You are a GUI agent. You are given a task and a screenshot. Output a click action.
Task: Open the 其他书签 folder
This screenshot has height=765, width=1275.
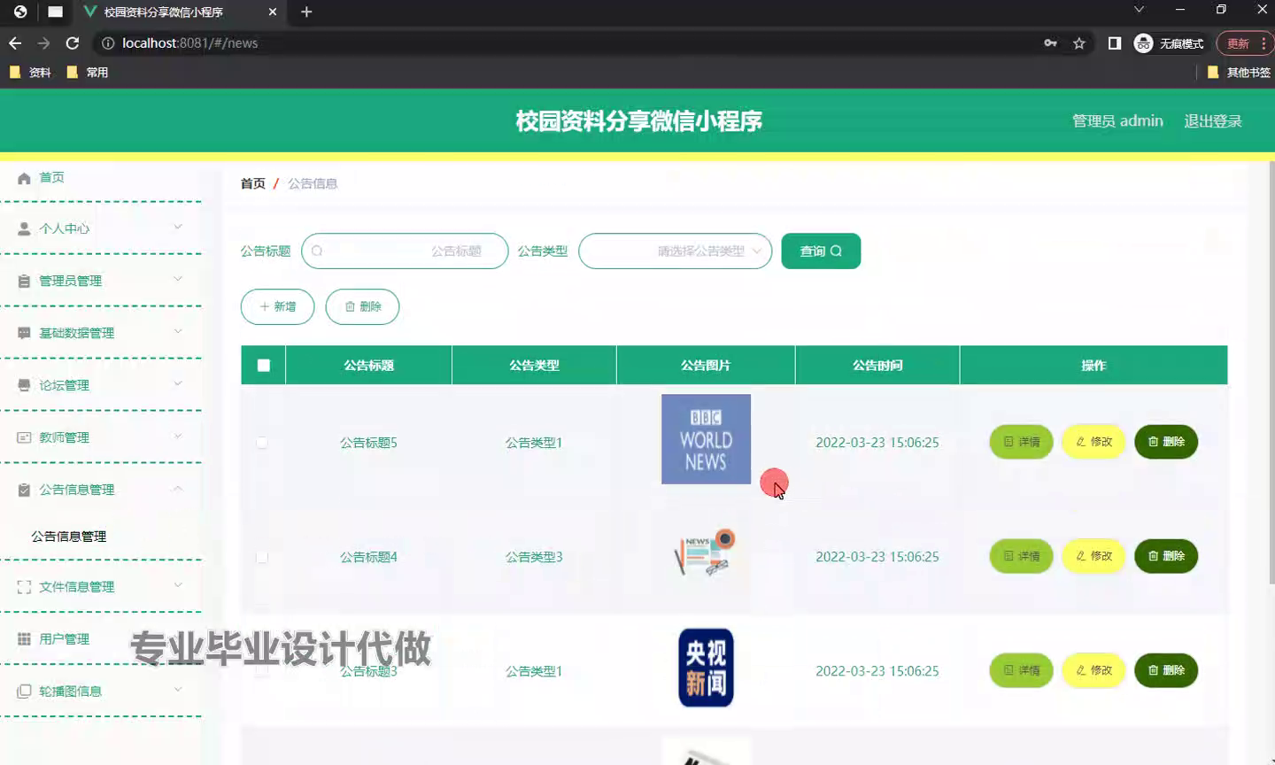[1239, 73]
